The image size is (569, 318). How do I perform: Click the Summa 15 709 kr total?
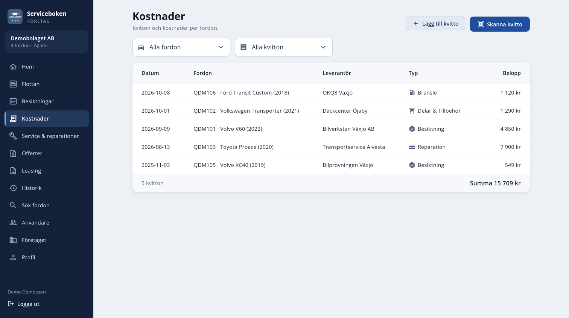tap(495, 183)
